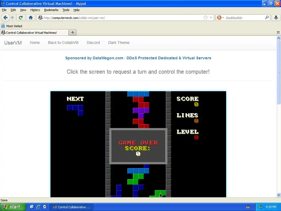Launch Internet Explorer from quick launch

38,207
